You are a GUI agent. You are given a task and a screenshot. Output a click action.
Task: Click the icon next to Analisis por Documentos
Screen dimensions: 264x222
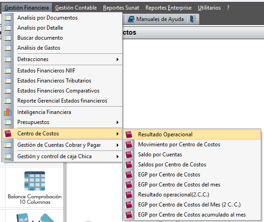pos(8,18)
